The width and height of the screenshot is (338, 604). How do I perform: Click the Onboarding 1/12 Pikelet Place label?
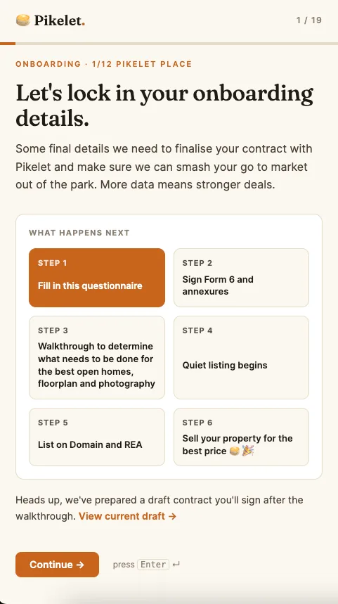[x=103, y=64]
